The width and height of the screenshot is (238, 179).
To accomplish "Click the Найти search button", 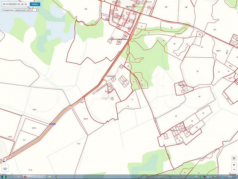I will [x=35, y=4].
